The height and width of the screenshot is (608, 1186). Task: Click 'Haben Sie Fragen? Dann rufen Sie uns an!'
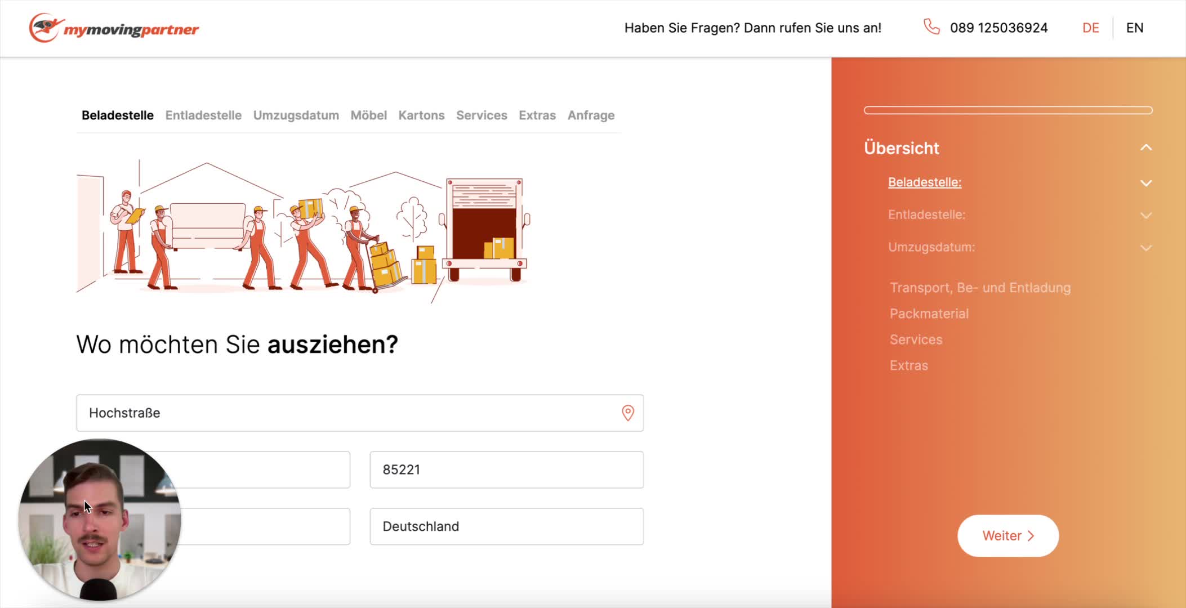point(752,28)
